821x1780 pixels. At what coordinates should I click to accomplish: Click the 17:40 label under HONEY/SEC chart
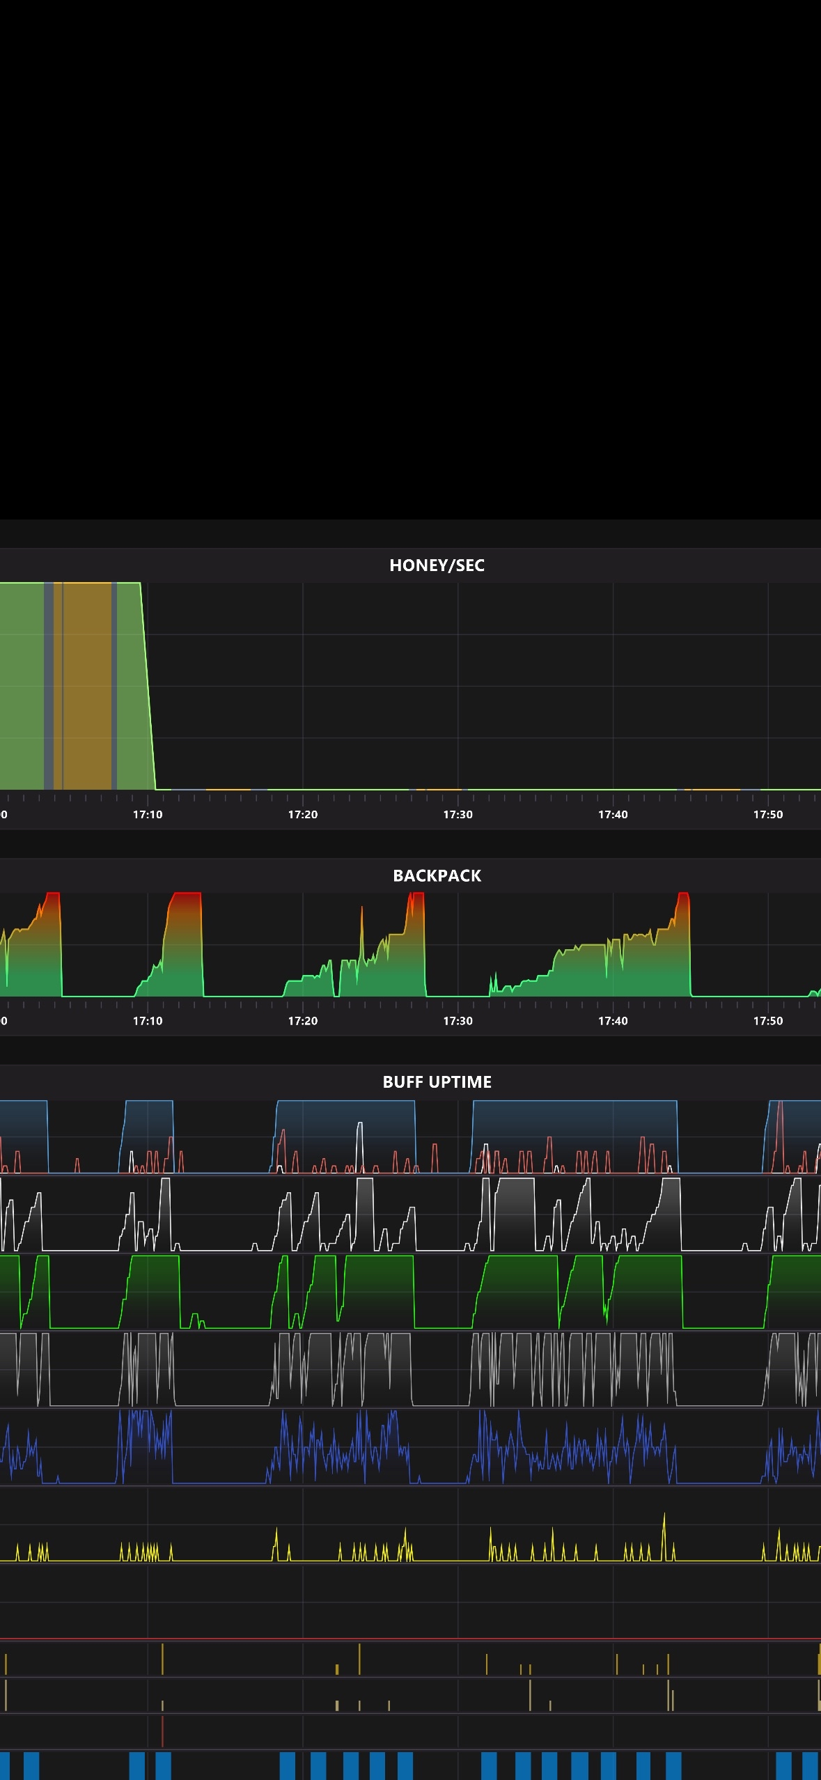[613, 814]
